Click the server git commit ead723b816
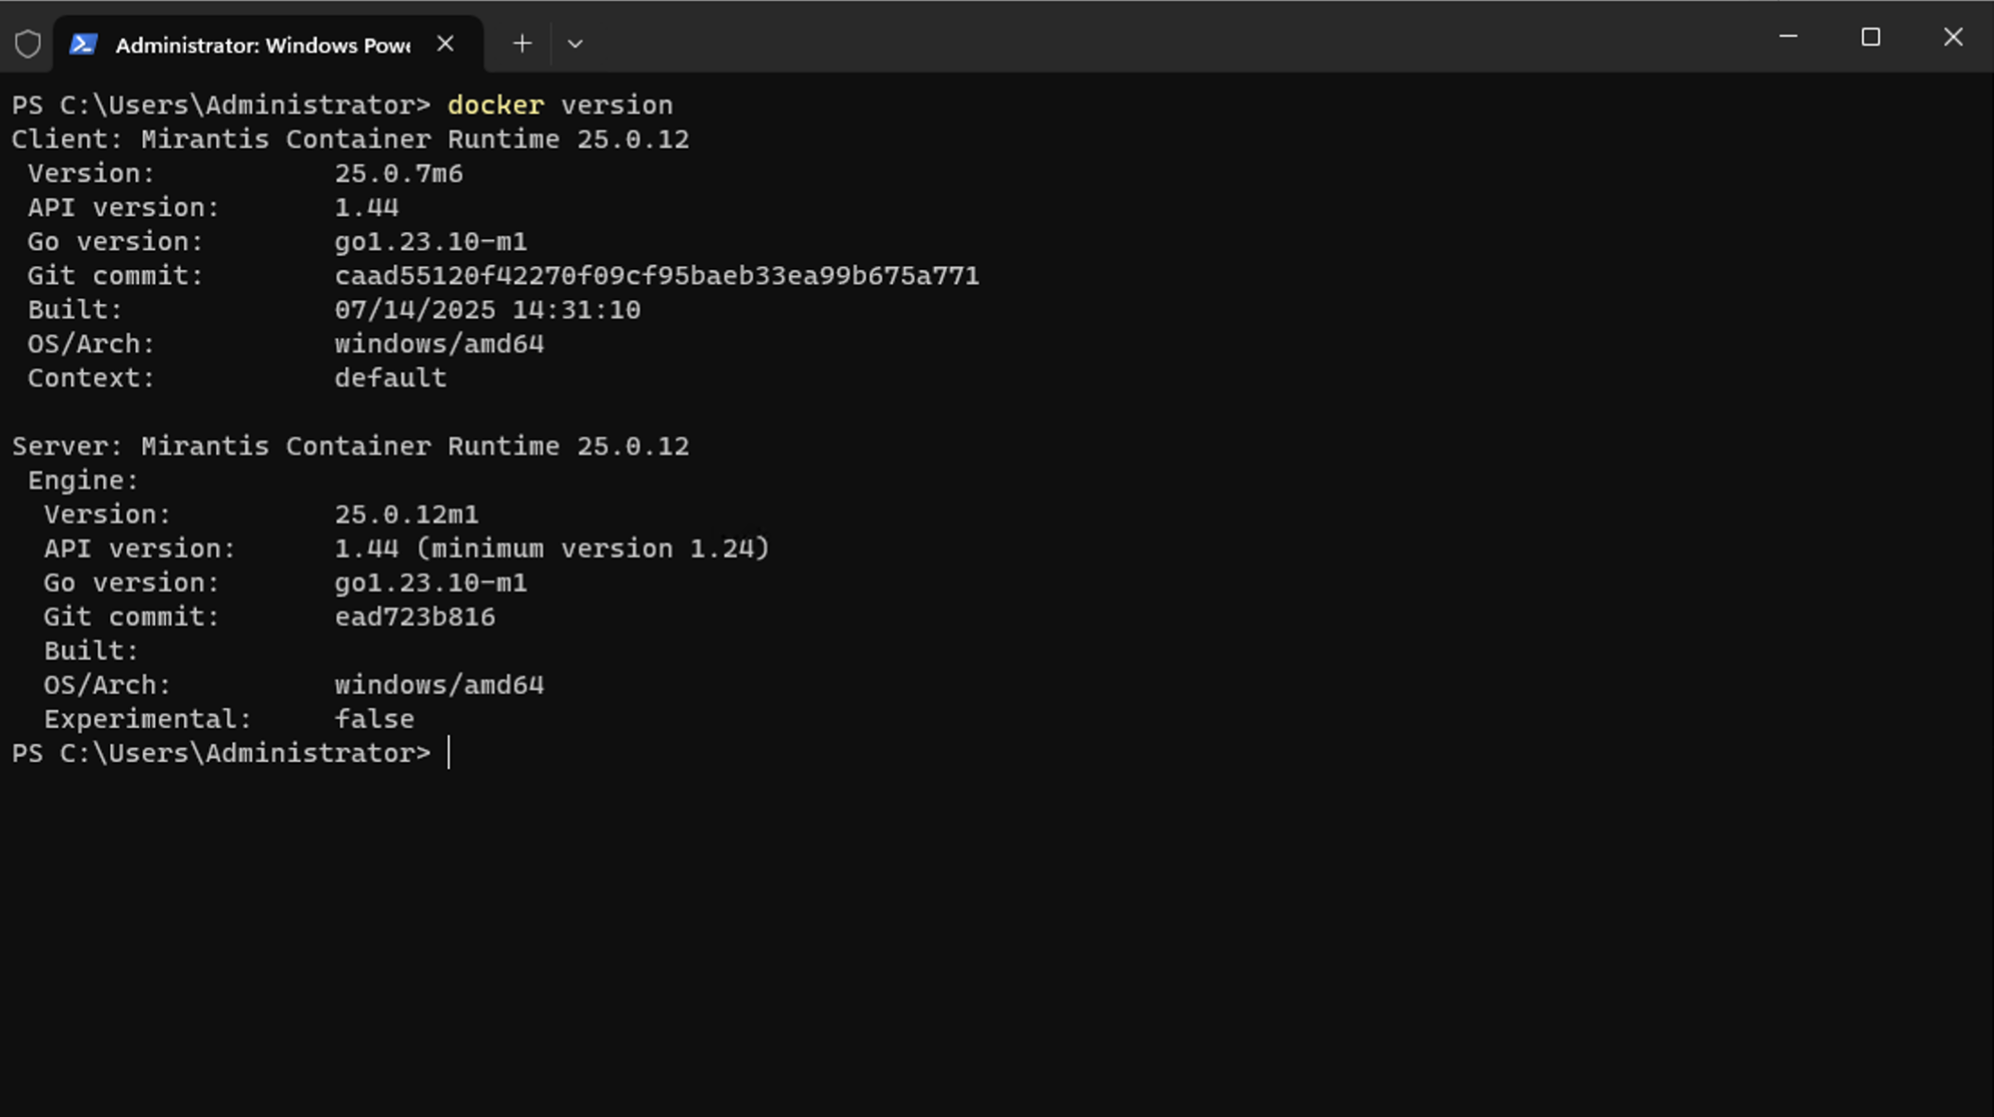 (415, 617)
